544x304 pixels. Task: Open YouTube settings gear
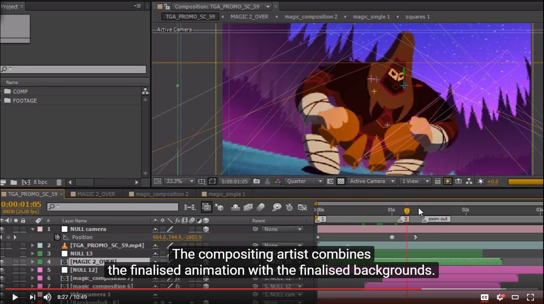point(500,297)
